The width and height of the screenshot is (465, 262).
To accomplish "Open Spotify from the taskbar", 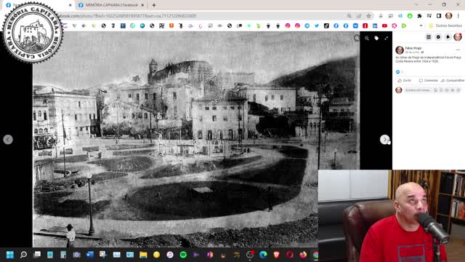I will point(183,255).
